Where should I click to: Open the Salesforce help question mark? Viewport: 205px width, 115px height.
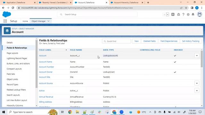[183, 14]
